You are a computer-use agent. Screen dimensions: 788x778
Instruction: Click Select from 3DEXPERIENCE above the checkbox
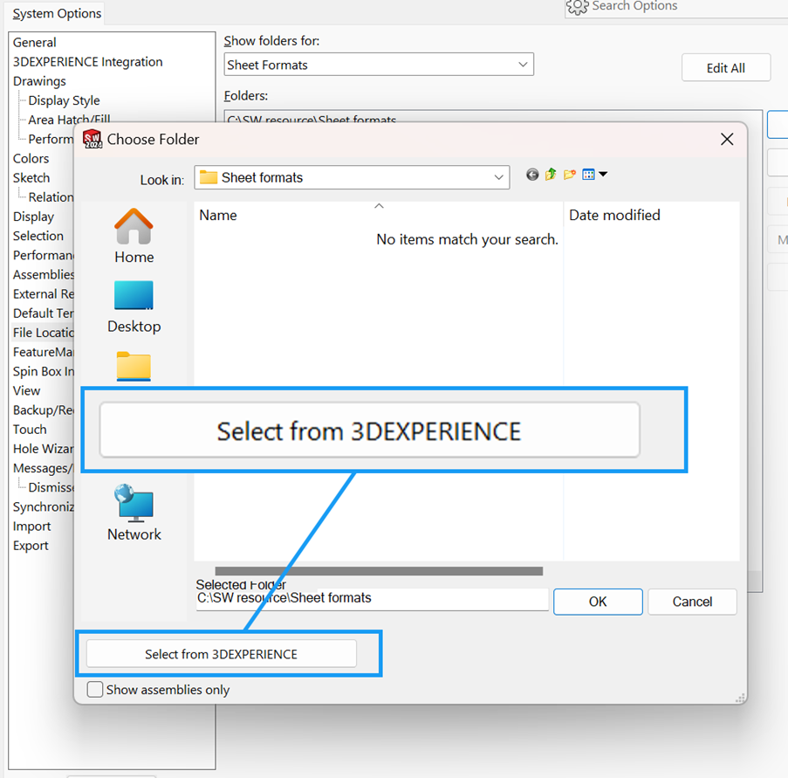tap(222, 654)
